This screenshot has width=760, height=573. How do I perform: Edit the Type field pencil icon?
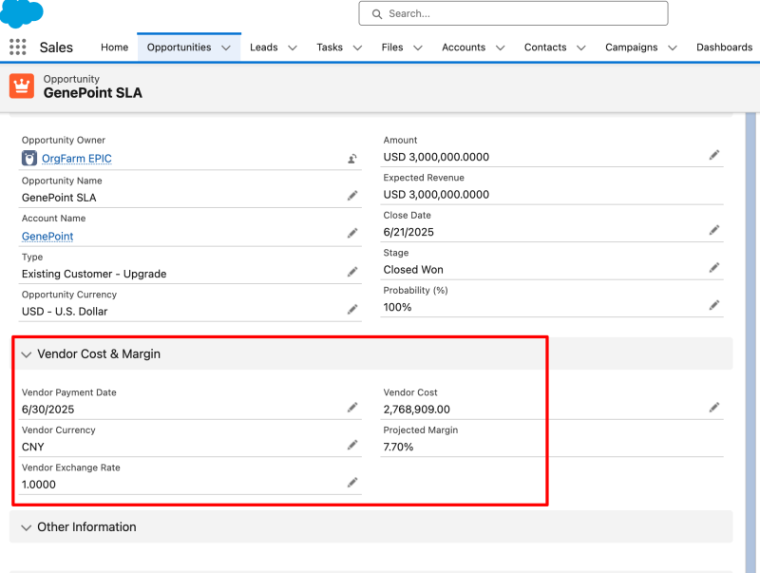pos(352,272)
